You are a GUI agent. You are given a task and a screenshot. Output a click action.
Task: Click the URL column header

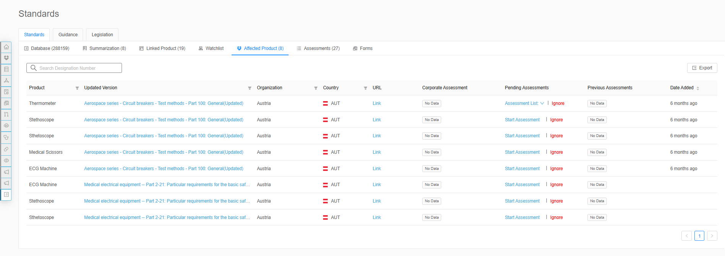(x=377, y=88)
